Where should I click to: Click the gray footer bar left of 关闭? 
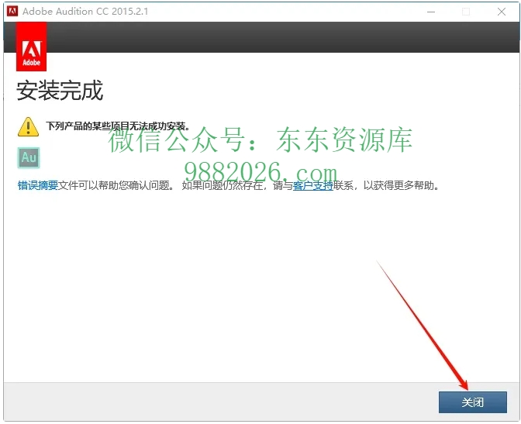point(217,402)
